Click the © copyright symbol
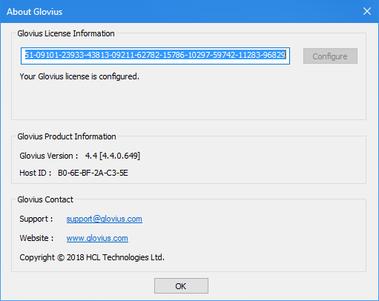This screenshot has height=301, width=379. (61, 258)
